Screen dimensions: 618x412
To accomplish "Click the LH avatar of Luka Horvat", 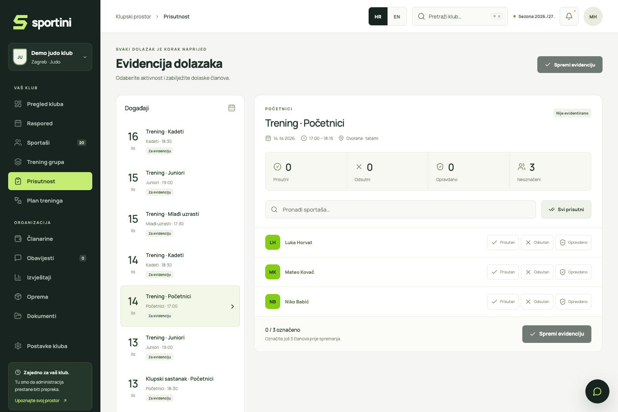I will click(x=273, y=242).
